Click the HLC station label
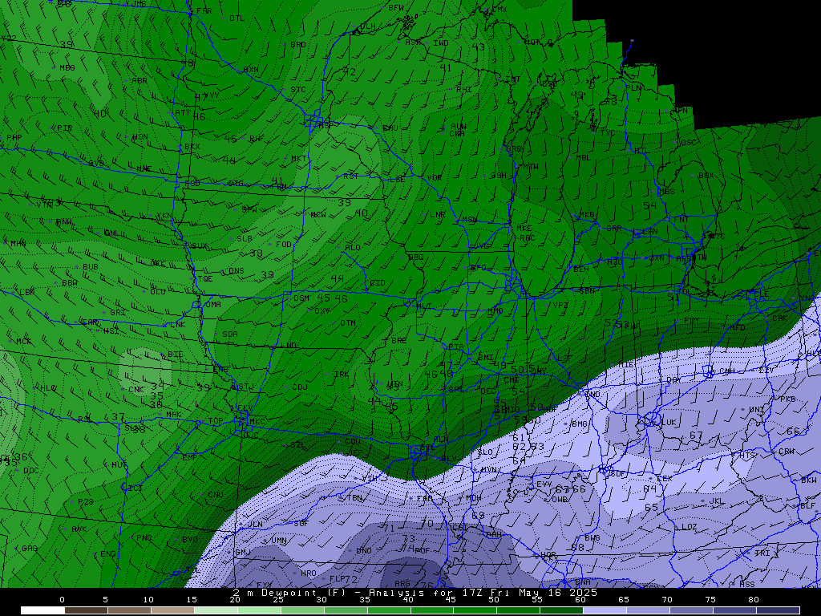821x616 pixels. coord(48,389)
